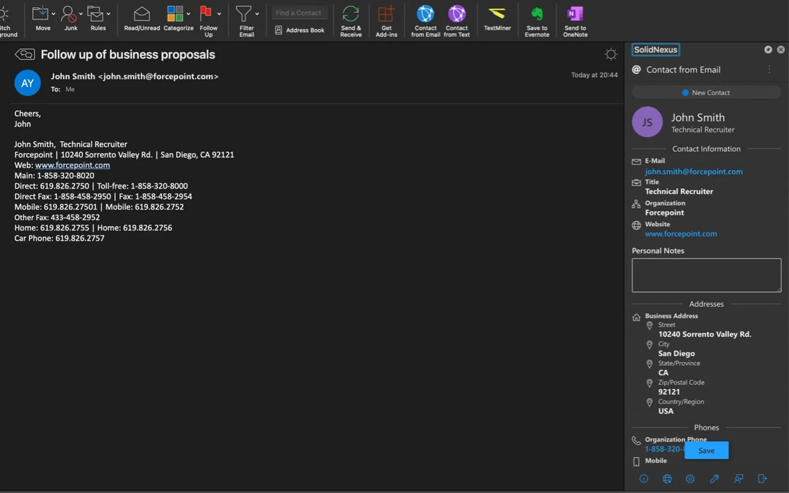Open the three-dot menu beside Contact from Email
The image size is (789, 493).
pyautogui.click(x=769, y=70)
